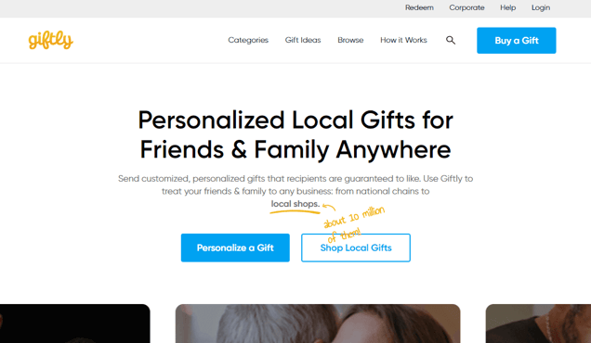Click the Login link
This screenshot has height=343, width=591.
(x=541, y=7)
